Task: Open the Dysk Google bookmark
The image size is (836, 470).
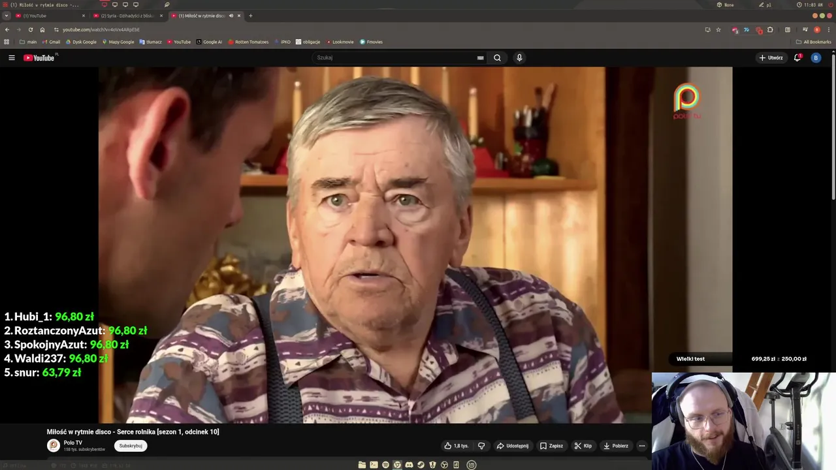Action: [81, 42]
